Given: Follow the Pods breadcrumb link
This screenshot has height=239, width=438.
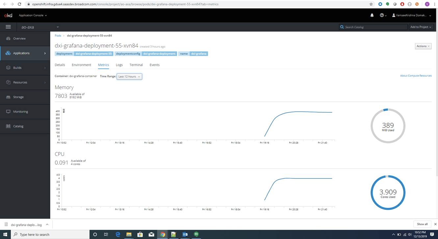Looking at the screenshot, I should (x=58, y=35).
